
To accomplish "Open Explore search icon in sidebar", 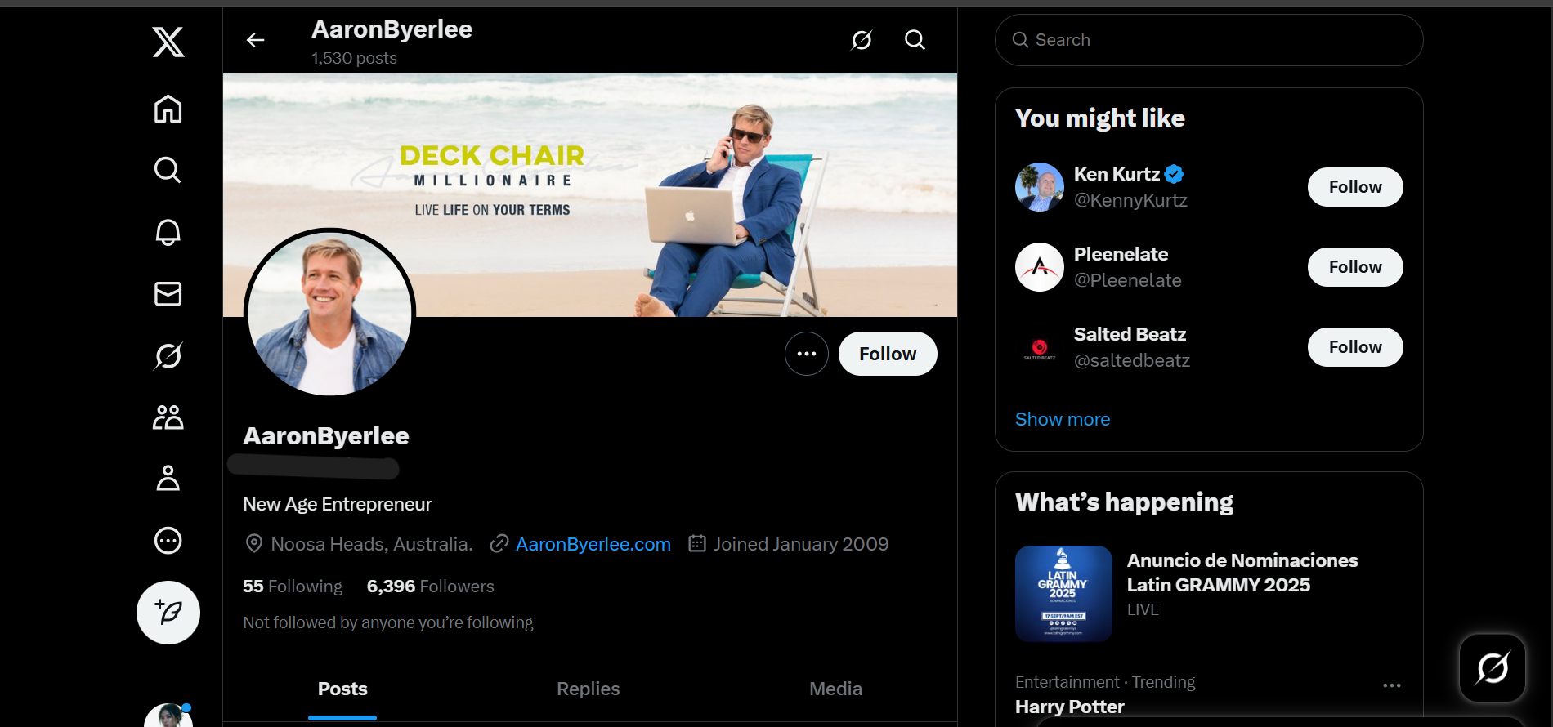I will pyautogui.click(x=168, y=170).
